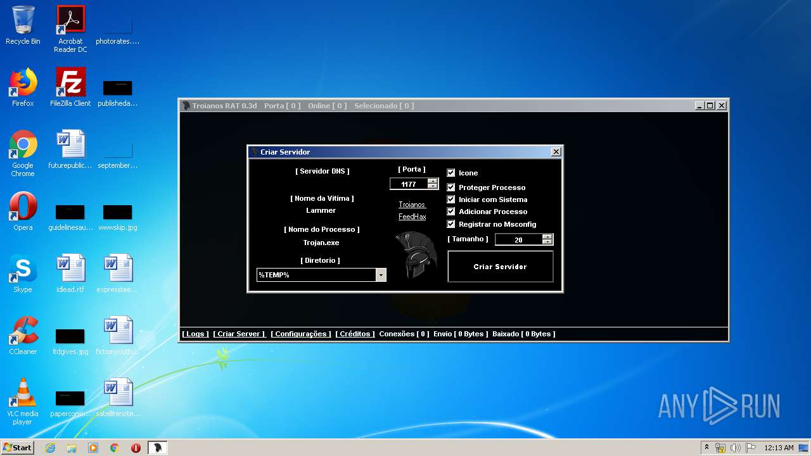Click the Porta number field 1177
Image resolution: width=811 pixels, height=456 pixels.
[409, 184]
